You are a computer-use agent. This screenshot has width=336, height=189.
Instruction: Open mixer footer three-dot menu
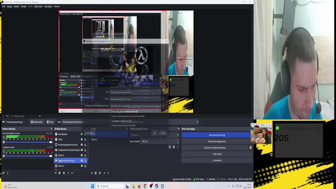[x=8, y=173]
